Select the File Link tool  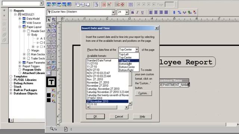(x=54, y=68)
